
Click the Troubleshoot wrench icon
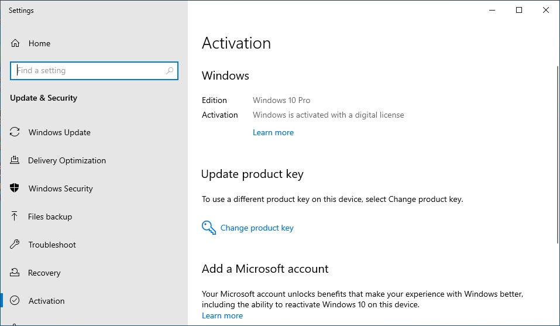point(15,245)
